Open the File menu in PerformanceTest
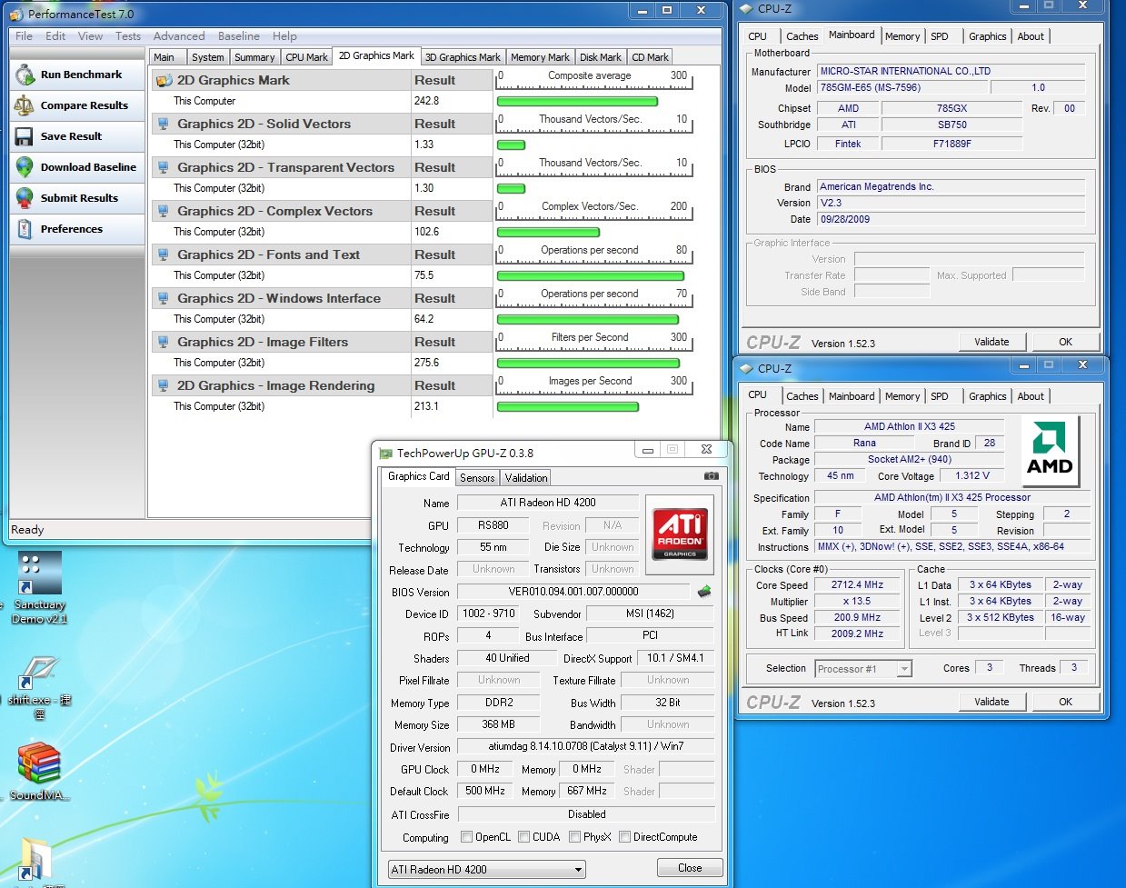This screenshot has width=1126, height=888. click(x=25, y=36)
